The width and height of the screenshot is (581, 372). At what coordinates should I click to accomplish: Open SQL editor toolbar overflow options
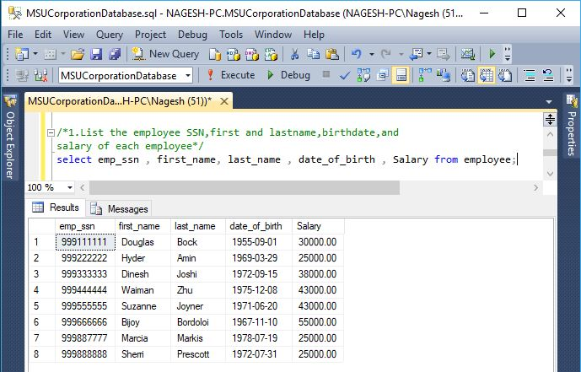click(569, 76)
